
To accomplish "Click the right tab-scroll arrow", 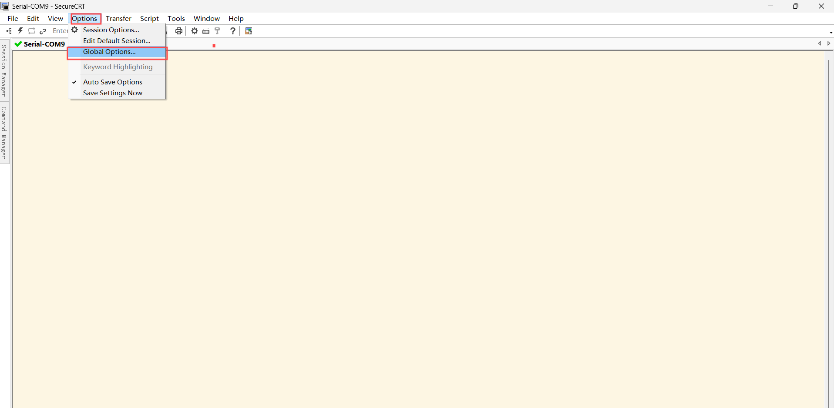I will (x=829, y=43).
